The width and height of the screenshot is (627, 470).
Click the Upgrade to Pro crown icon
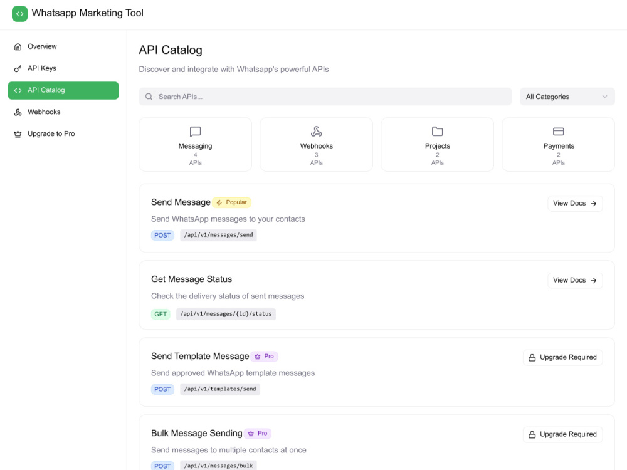[x=18, y=134]
